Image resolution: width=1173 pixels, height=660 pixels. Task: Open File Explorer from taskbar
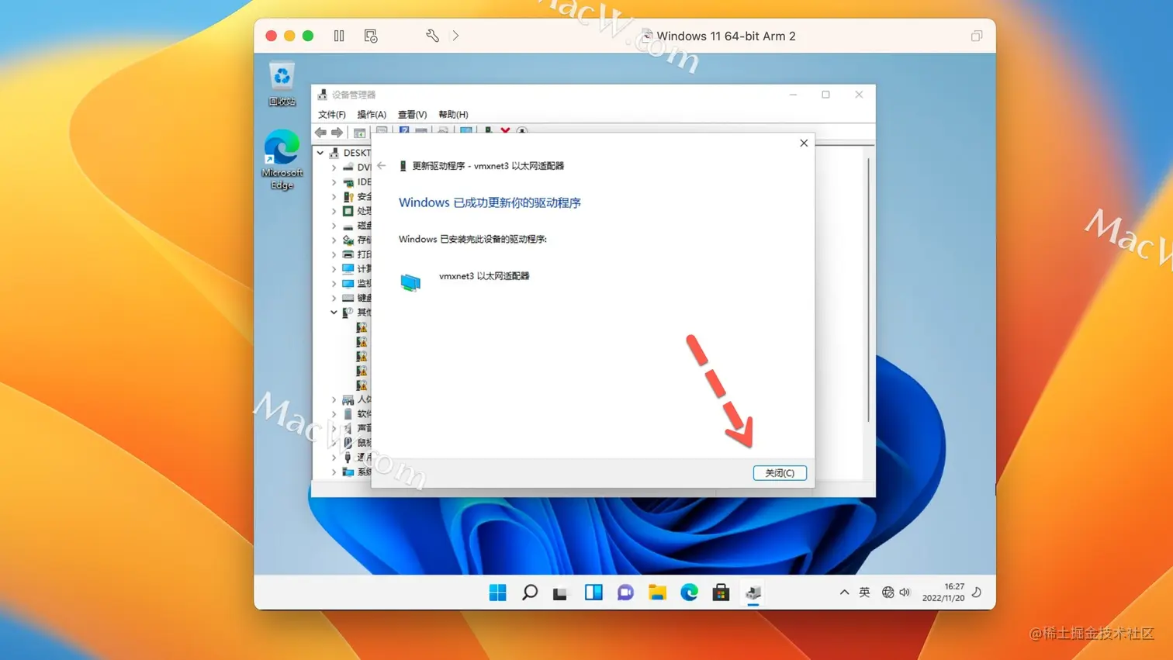657,593
